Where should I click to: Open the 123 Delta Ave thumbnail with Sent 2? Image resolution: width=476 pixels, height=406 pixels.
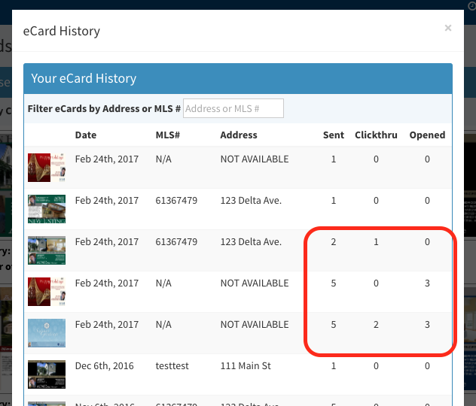coord(47,250)
